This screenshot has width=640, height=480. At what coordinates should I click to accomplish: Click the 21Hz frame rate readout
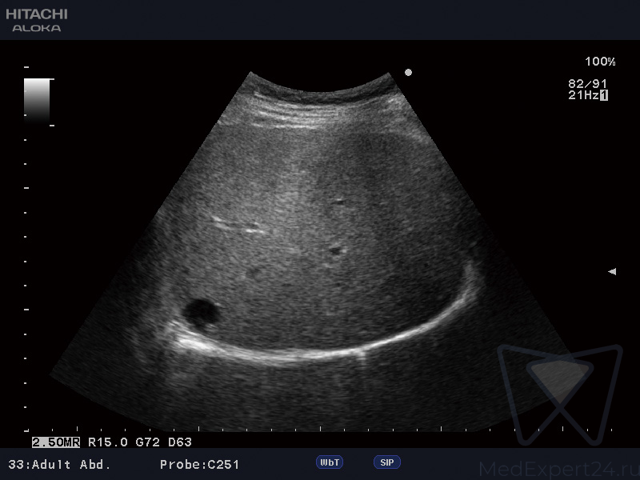(x=582, y=95)
